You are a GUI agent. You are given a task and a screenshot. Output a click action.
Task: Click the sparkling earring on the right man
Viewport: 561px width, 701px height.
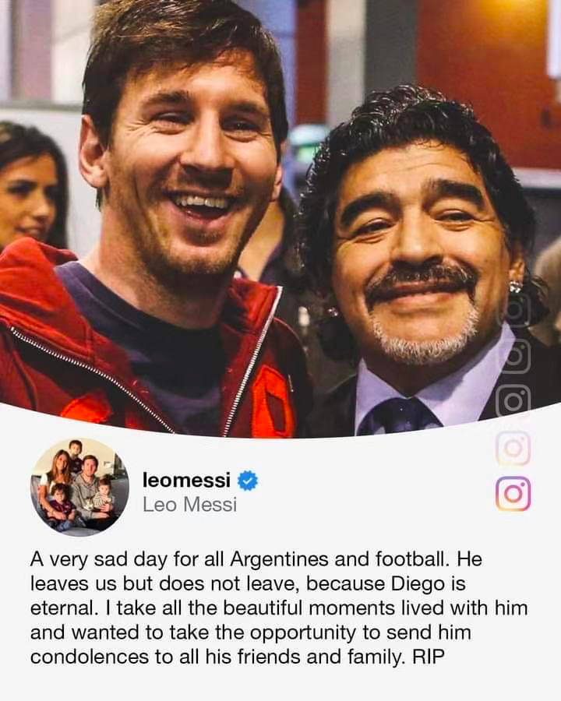[x=516, y=286]
